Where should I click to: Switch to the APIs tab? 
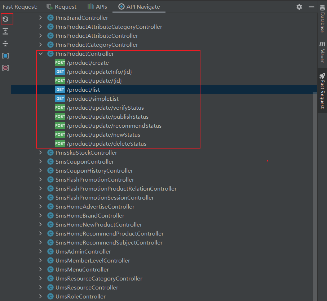point(97,7)
